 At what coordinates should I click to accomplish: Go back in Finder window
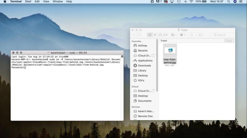(134, 35)
